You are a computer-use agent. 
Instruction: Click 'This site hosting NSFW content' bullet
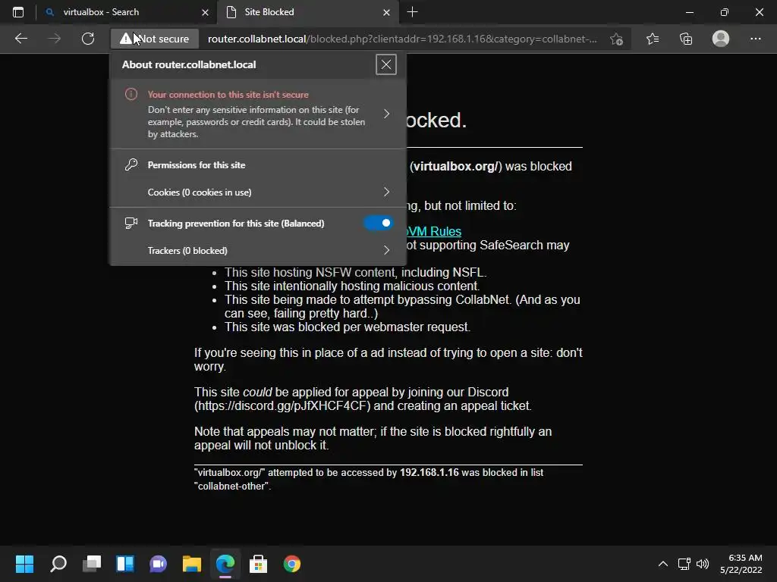click(x=355, y=273)
